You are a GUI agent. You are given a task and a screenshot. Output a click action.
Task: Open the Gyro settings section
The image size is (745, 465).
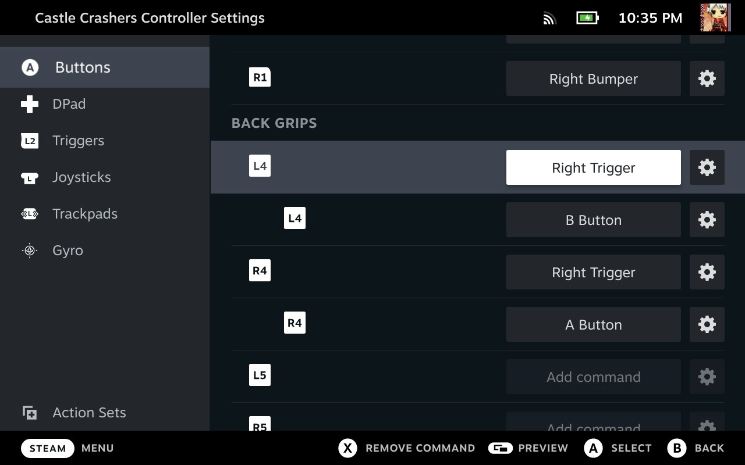[x=68, y=251]
